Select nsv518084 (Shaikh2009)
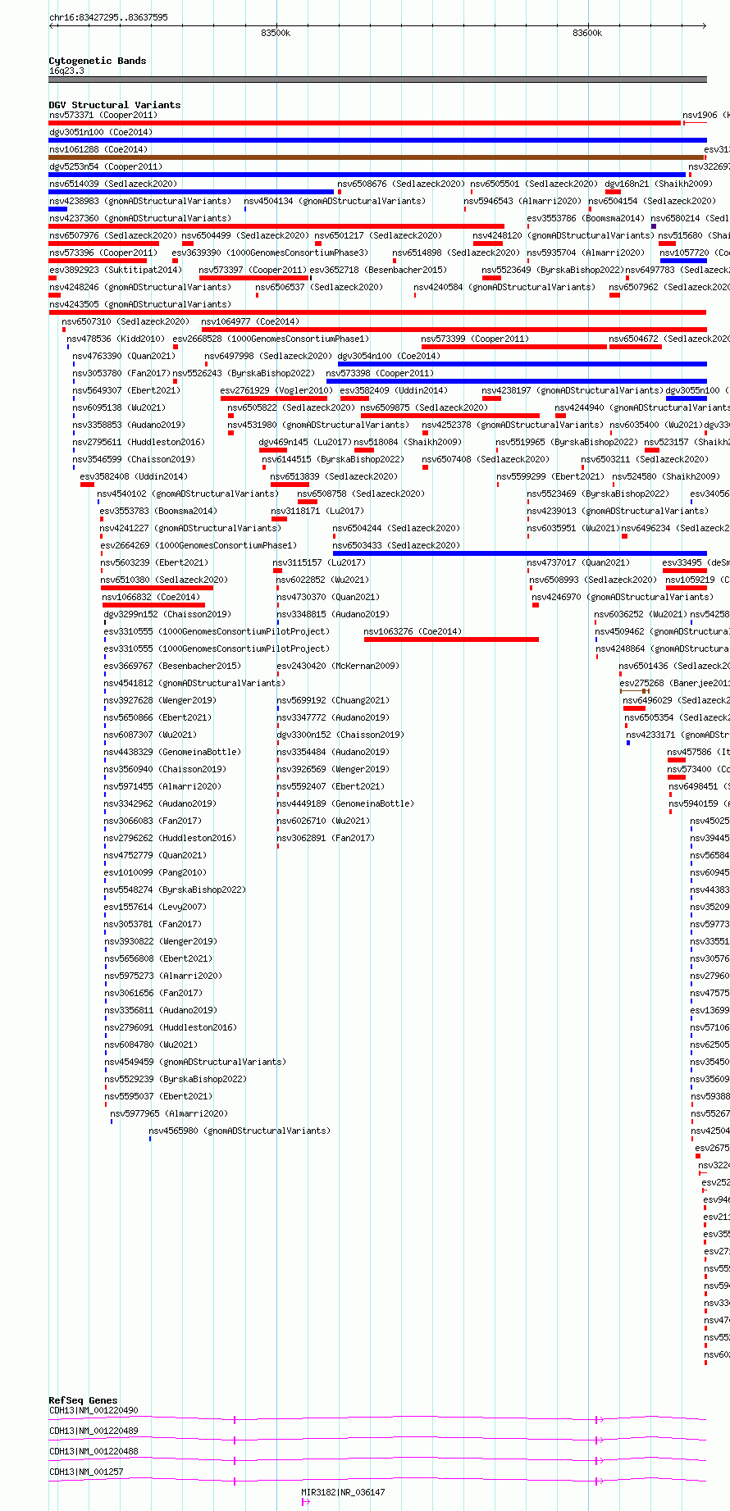 [408, 442]
